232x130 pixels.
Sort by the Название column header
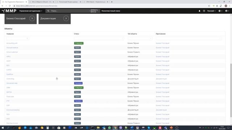click(x=10, y=34)
